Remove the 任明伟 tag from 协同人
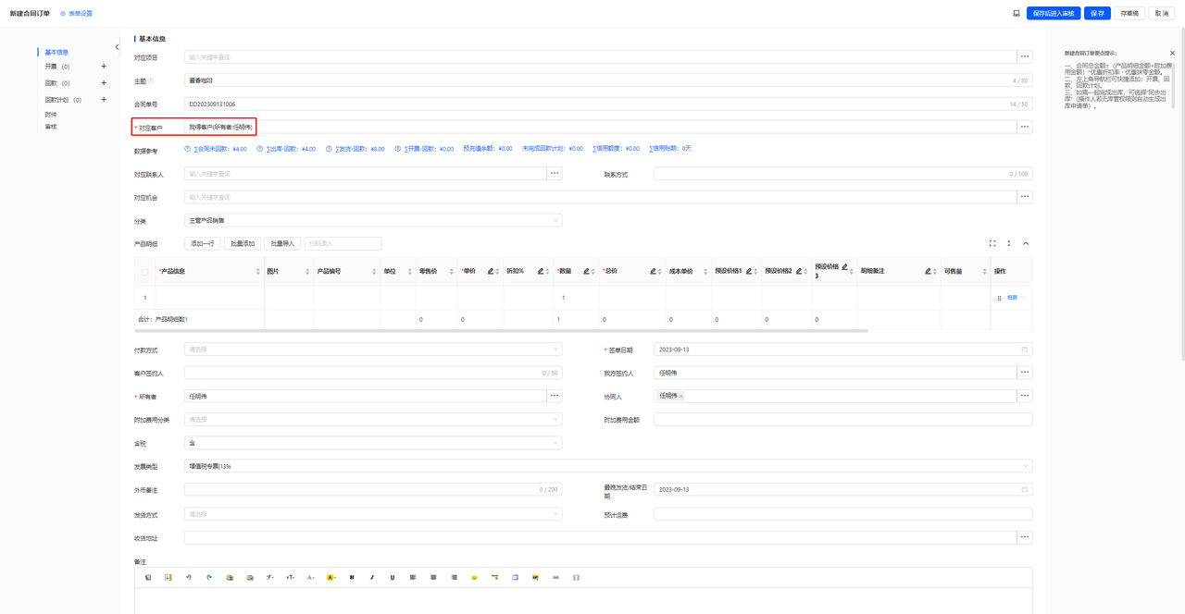The height and width of the screenshot is (614, 1185). 681,396
